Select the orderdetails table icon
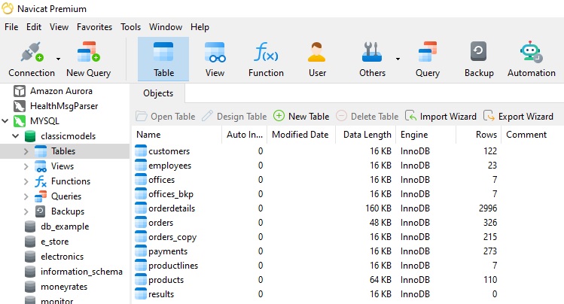This screenshot has width=564, height=304. click(141, 208)
